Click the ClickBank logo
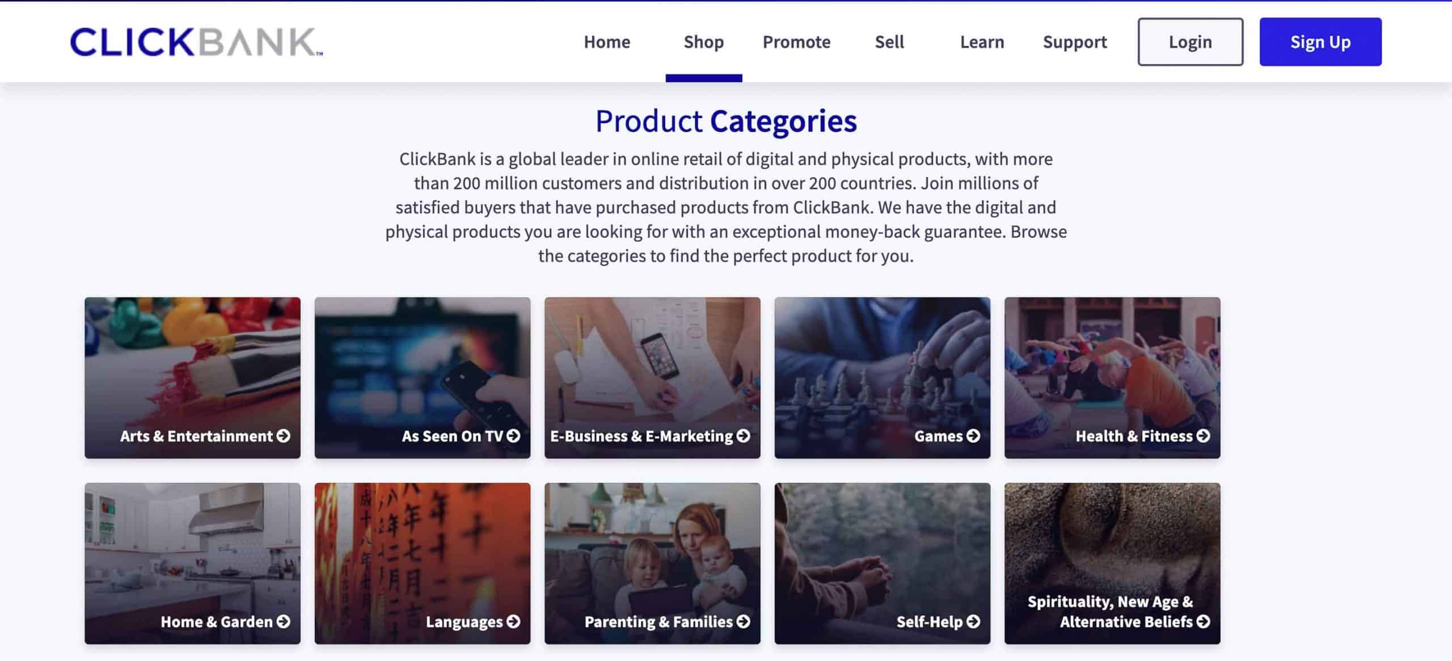1452x661 pixels. (x=196, y=42)
